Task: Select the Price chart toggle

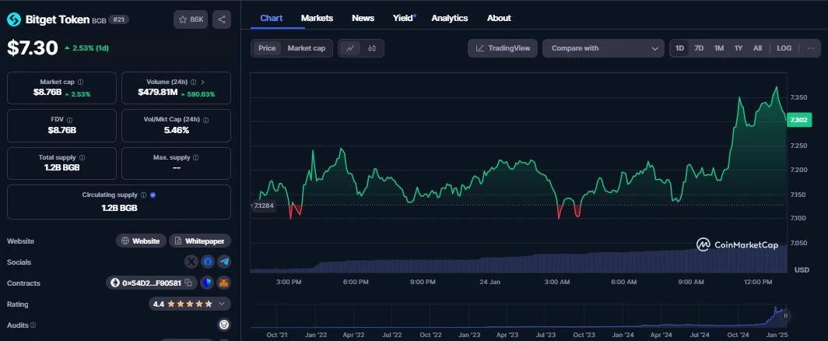Action: click(267, 48)
